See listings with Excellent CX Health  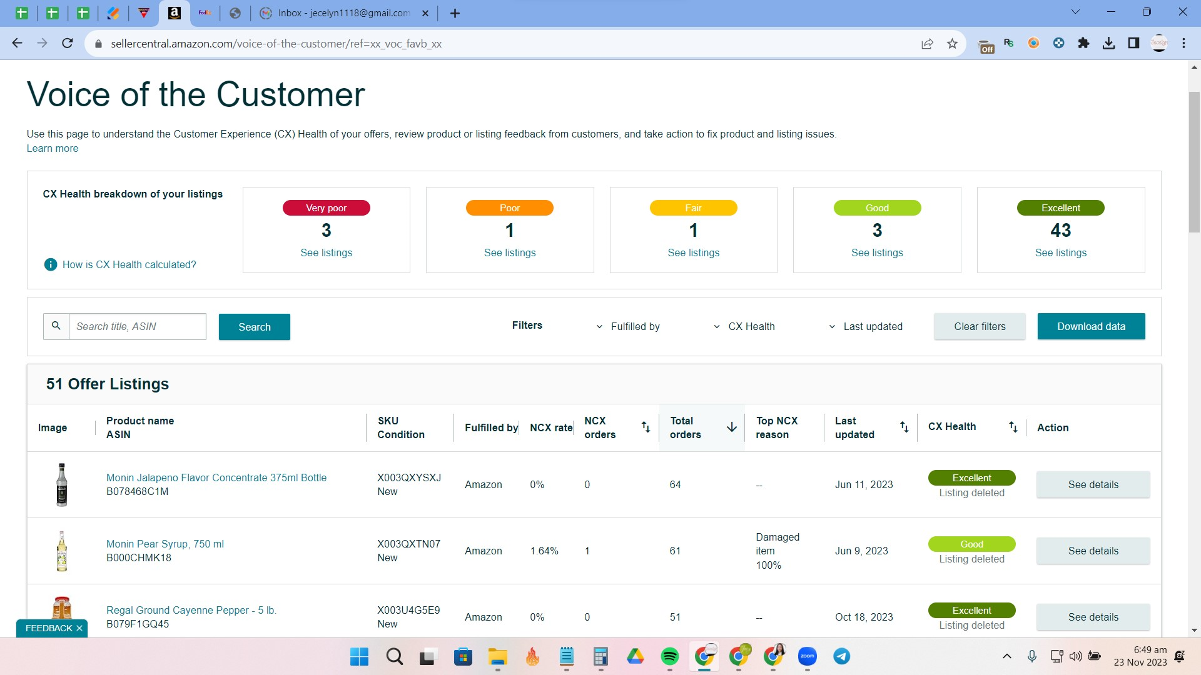(1061, 252)
